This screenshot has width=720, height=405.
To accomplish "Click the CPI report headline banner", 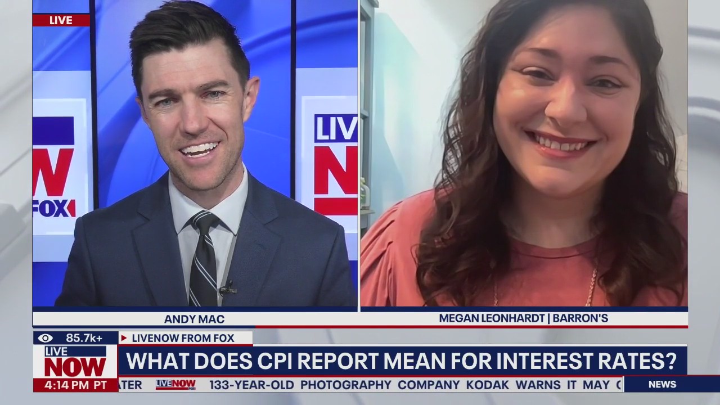I will [x=401, y=361].
